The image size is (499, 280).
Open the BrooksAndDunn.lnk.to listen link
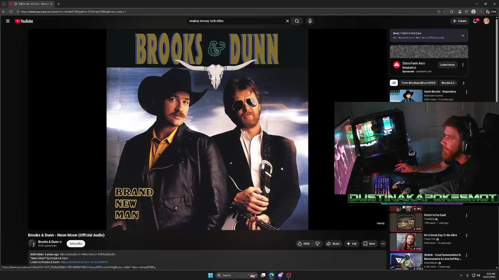point(84,262)
